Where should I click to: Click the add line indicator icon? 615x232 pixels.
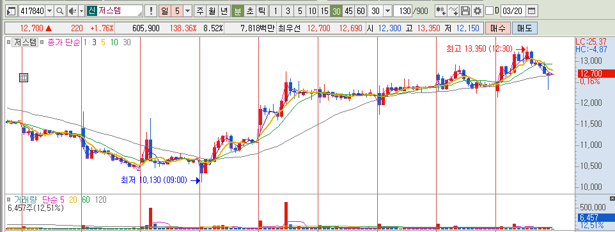pyautogui.click(x=453, y=11)
